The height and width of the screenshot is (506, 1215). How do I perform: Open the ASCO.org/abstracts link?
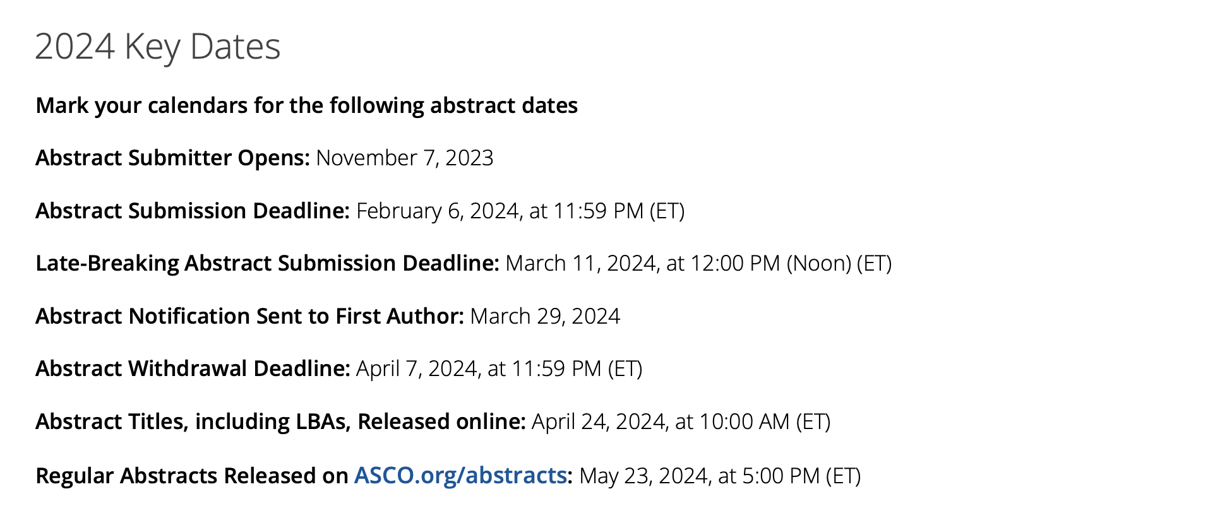[x=460, y=475]
